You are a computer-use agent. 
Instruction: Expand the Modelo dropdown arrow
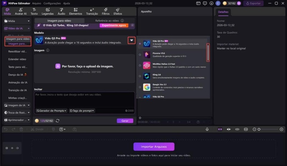[132, 40]
